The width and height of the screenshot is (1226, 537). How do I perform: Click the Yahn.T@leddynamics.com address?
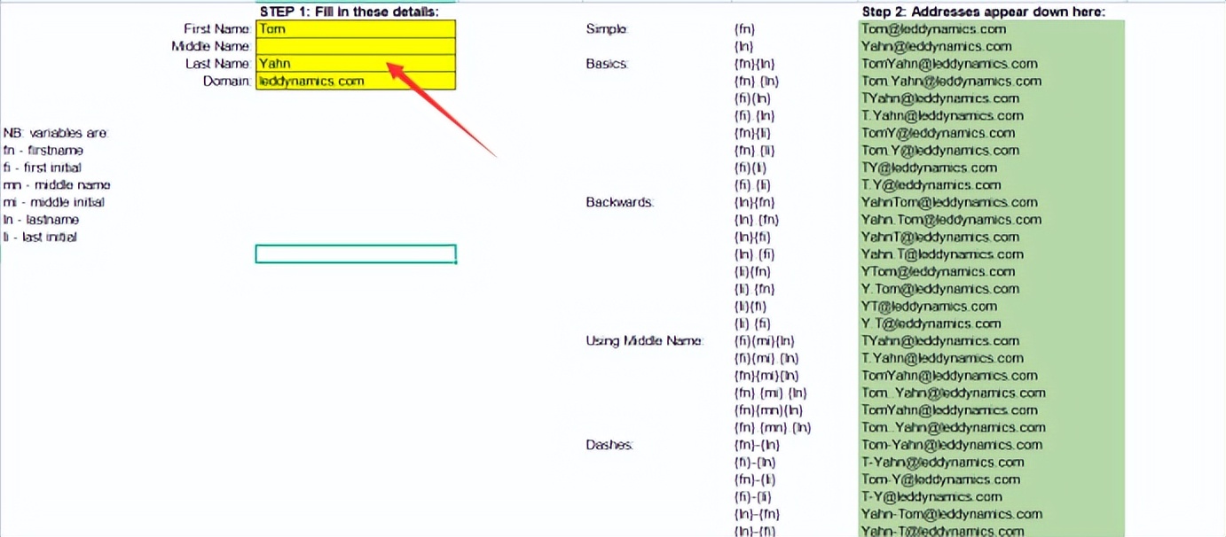click(x=942, y=254)
